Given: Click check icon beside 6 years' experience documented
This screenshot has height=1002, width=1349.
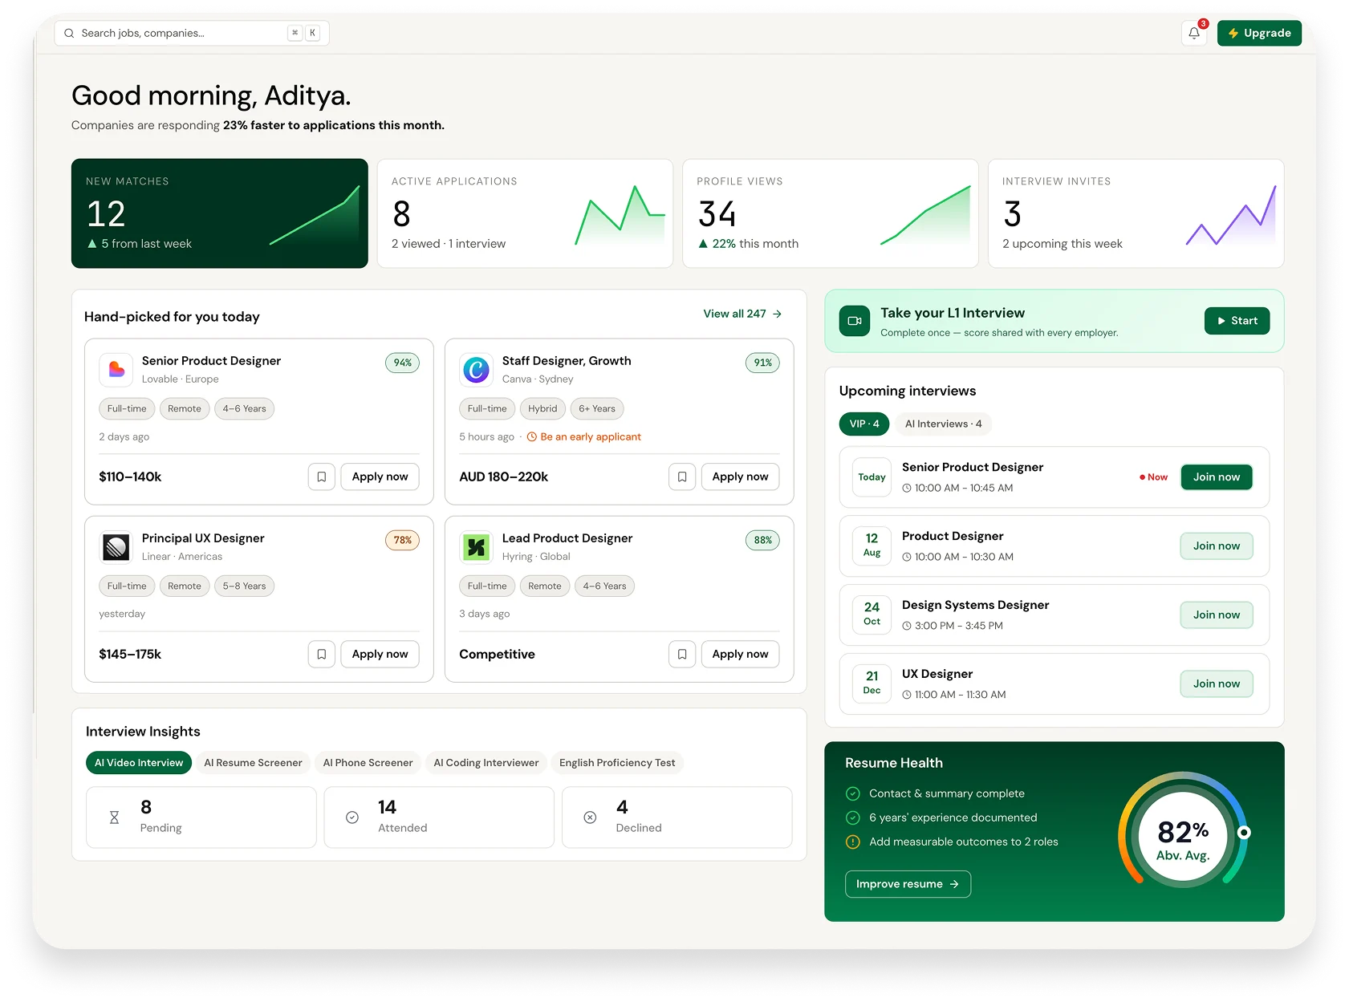Looking at the screenshot, I should [x=853, y=817].
